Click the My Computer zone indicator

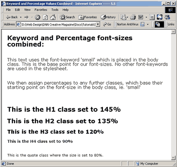tap(147, 164)
